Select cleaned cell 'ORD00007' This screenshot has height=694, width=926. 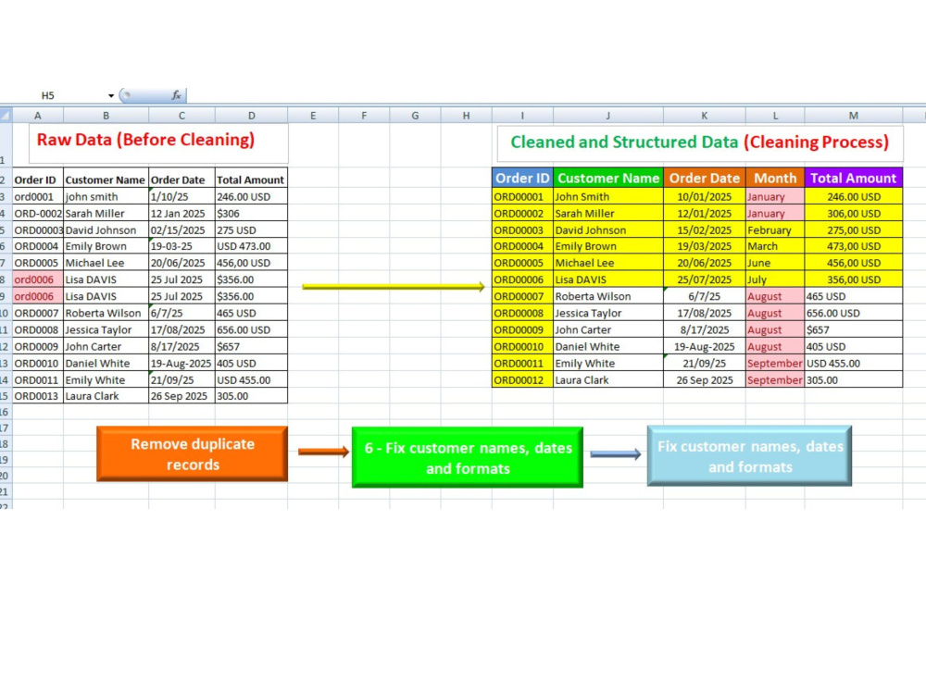[x=522, y=296]
